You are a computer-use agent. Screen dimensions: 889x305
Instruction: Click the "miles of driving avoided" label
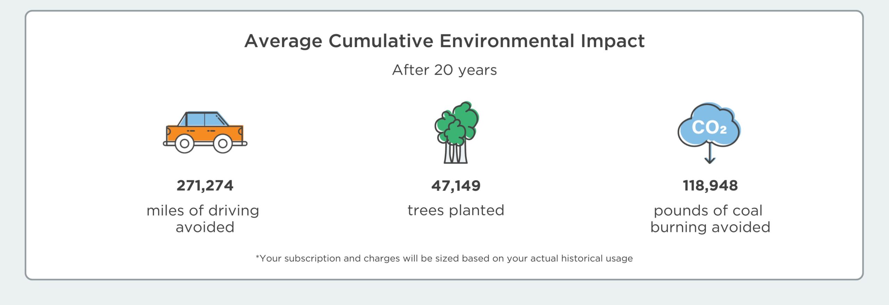[203, 219]
